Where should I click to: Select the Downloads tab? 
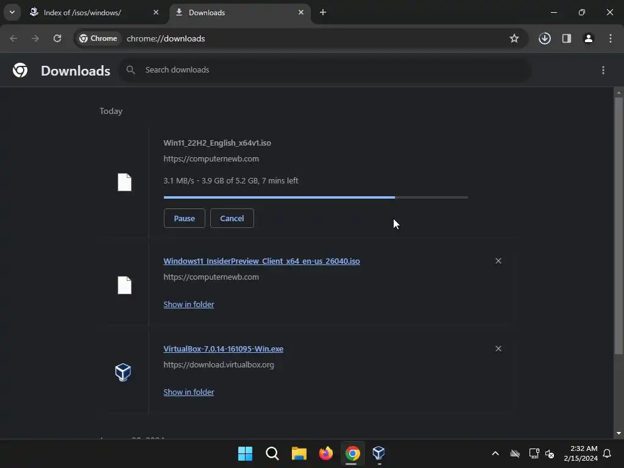pyautogui.click(x=240, y=12)
